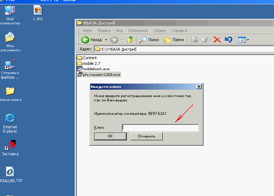Launch the file sending shortcut on desktop
Screen dimensions: 274x196
[10, 69]
